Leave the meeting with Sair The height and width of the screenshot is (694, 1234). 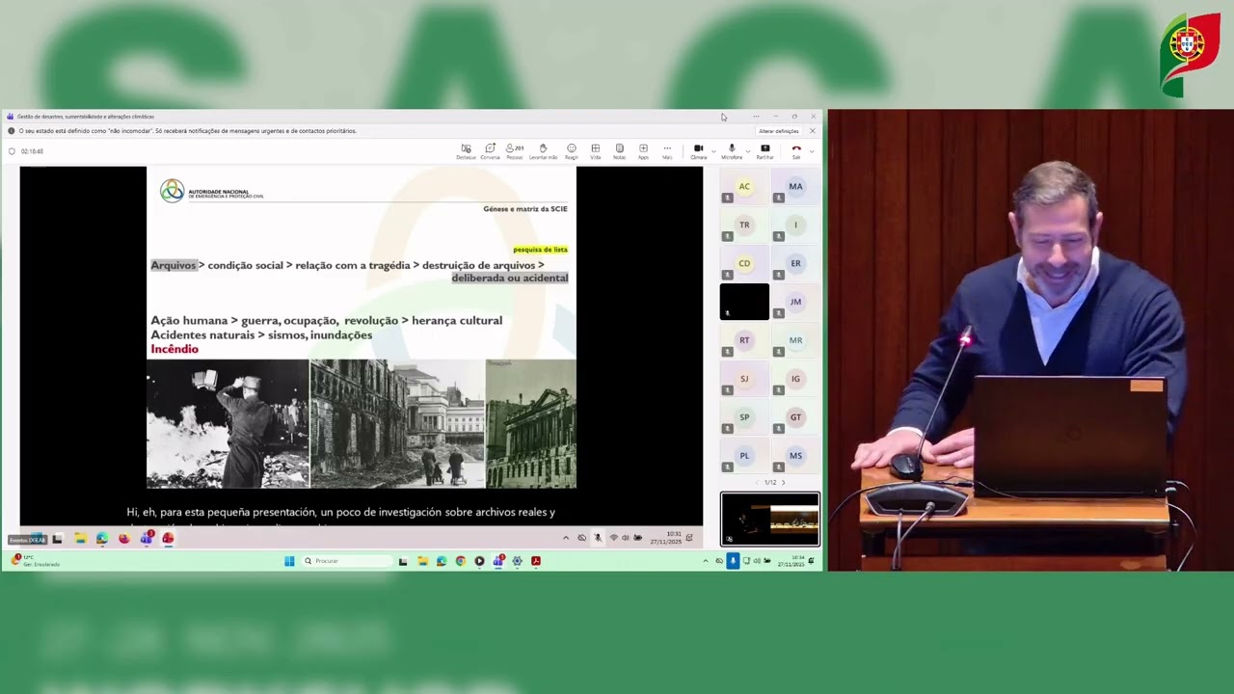click(x=796, y=151)
